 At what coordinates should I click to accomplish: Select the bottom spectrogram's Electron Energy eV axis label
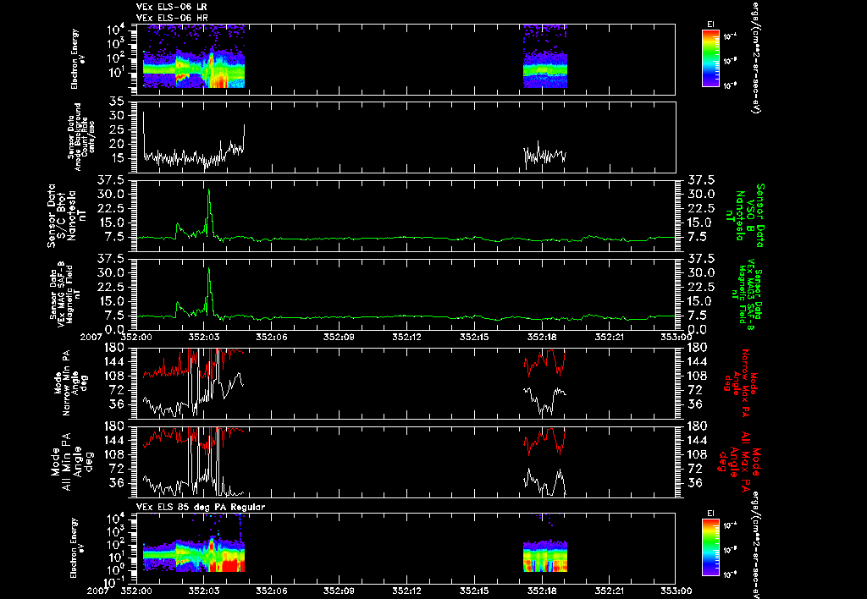[77, 547]
